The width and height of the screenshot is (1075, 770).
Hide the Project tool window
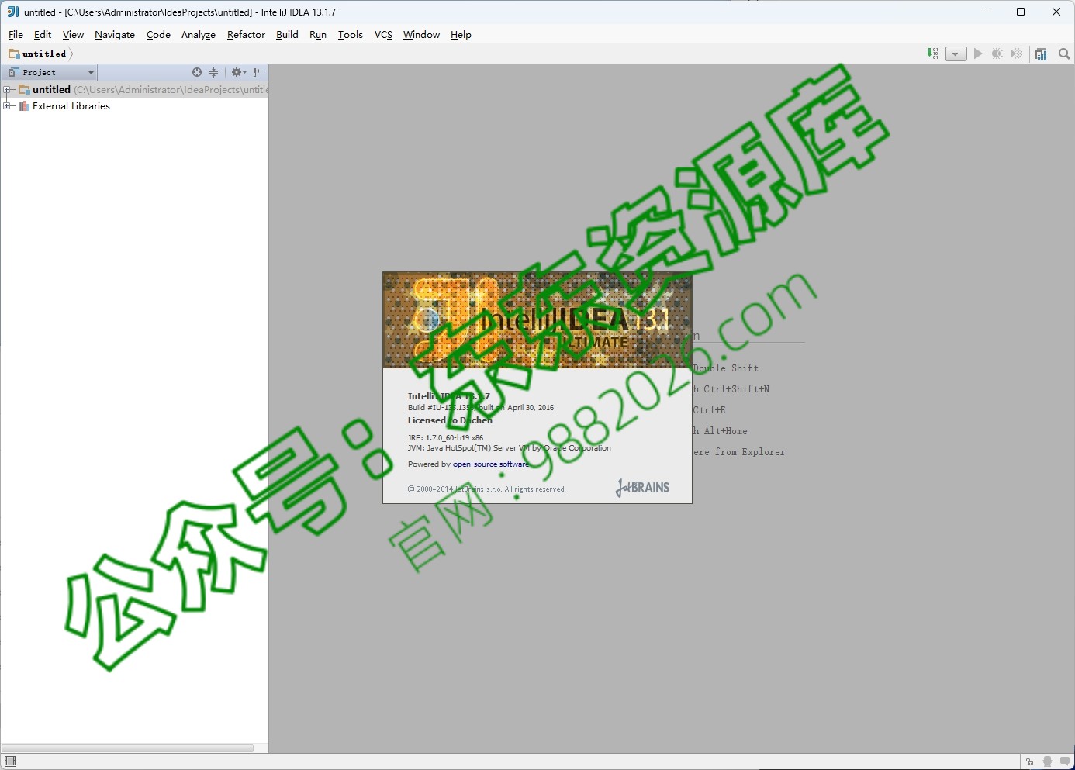[258, 72]
